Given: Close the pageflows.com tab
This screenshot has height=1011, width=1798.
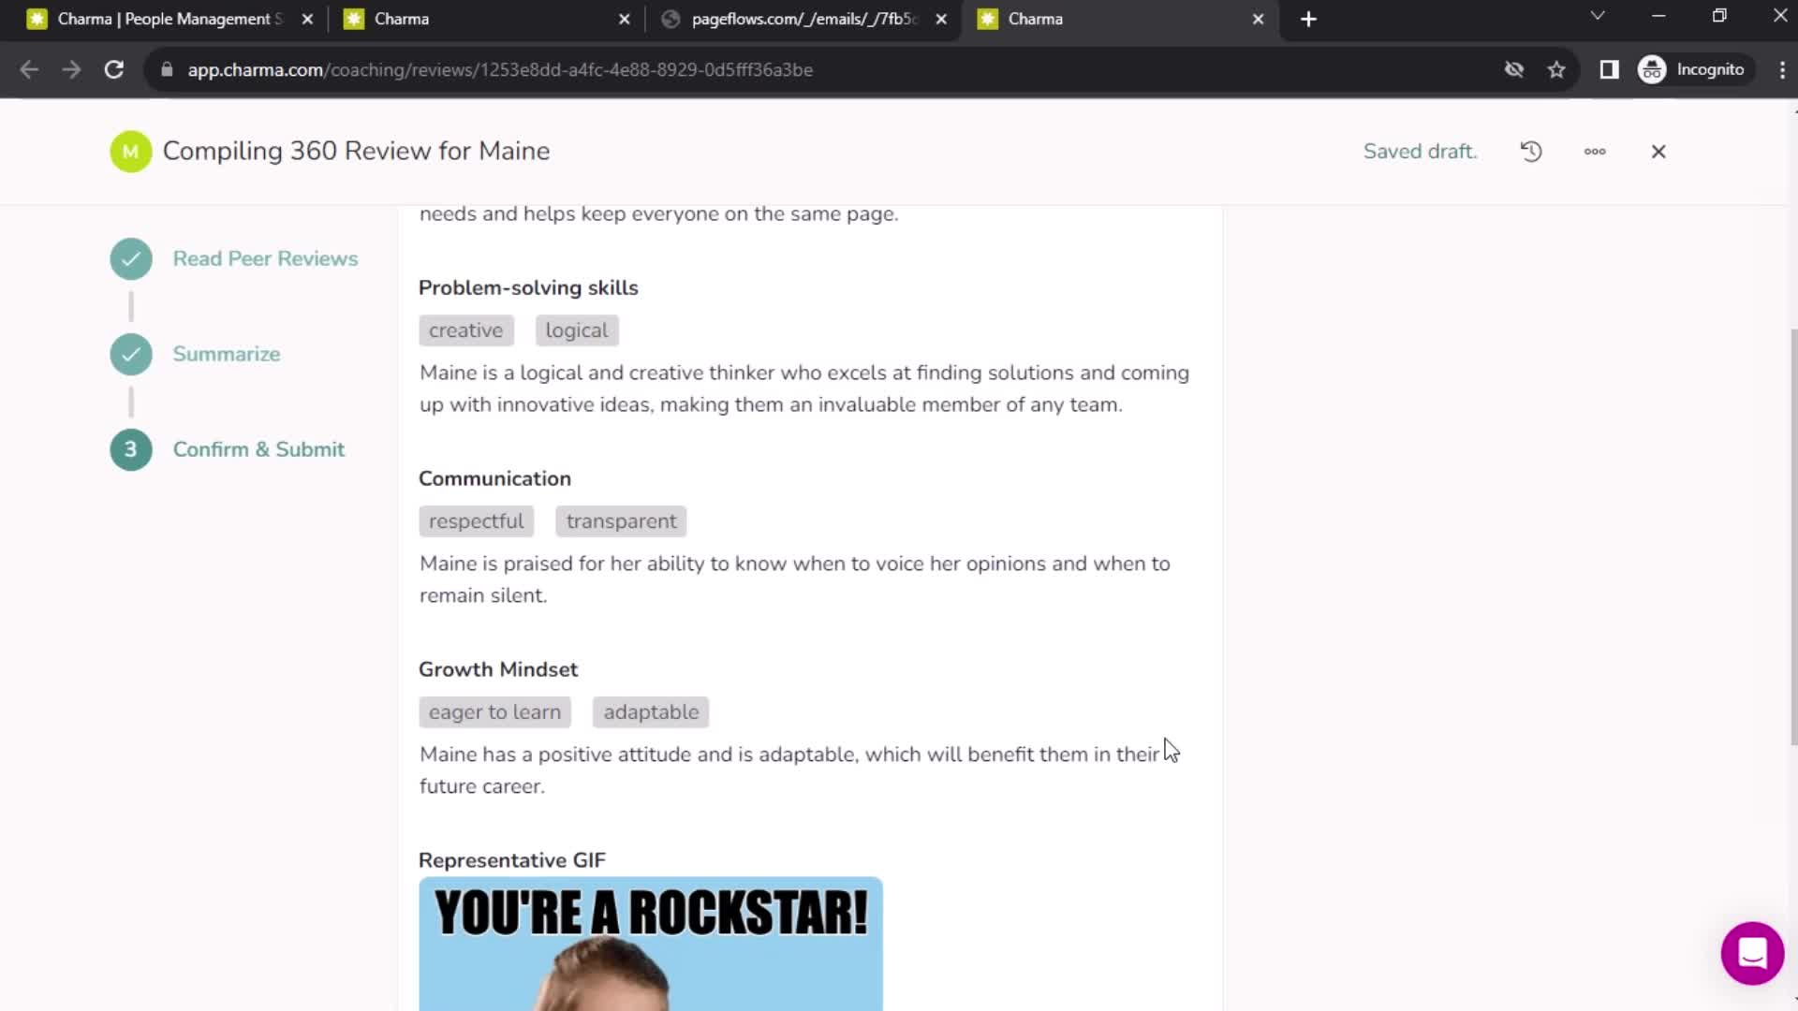Looking at the screenshot, I should (941, 19).
